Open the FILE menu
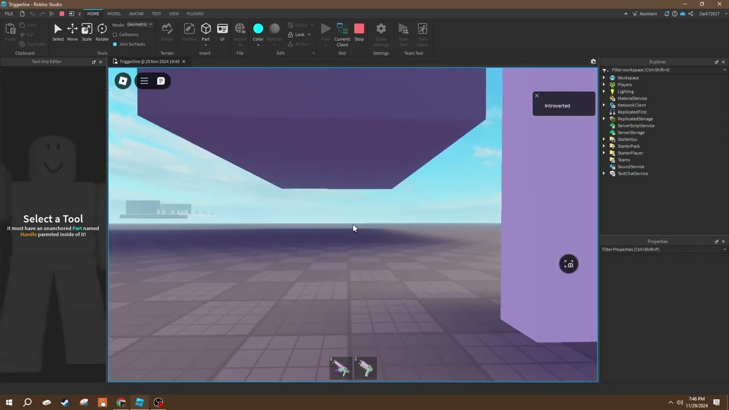729x410 pixels. [x=9, y=14]
